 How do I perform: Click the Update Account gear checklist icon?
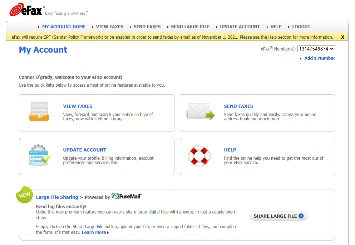click(x=40, y=155)
